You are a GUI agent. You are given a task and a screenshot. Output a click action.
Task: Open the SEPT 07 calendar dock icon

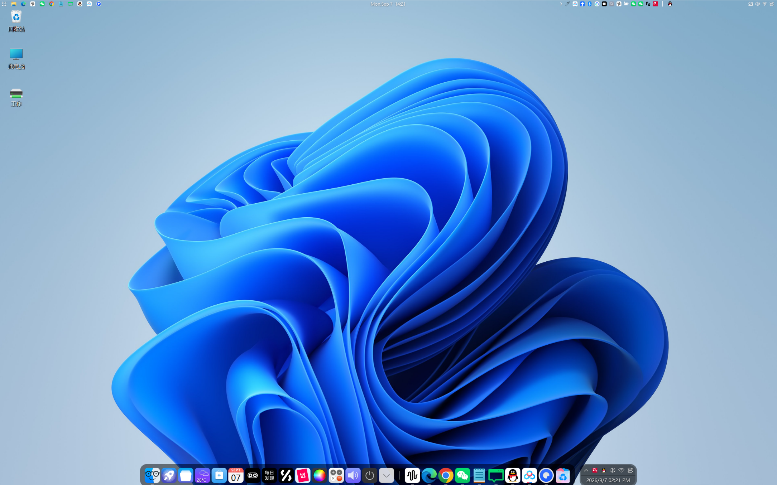(x=236, y=475)
